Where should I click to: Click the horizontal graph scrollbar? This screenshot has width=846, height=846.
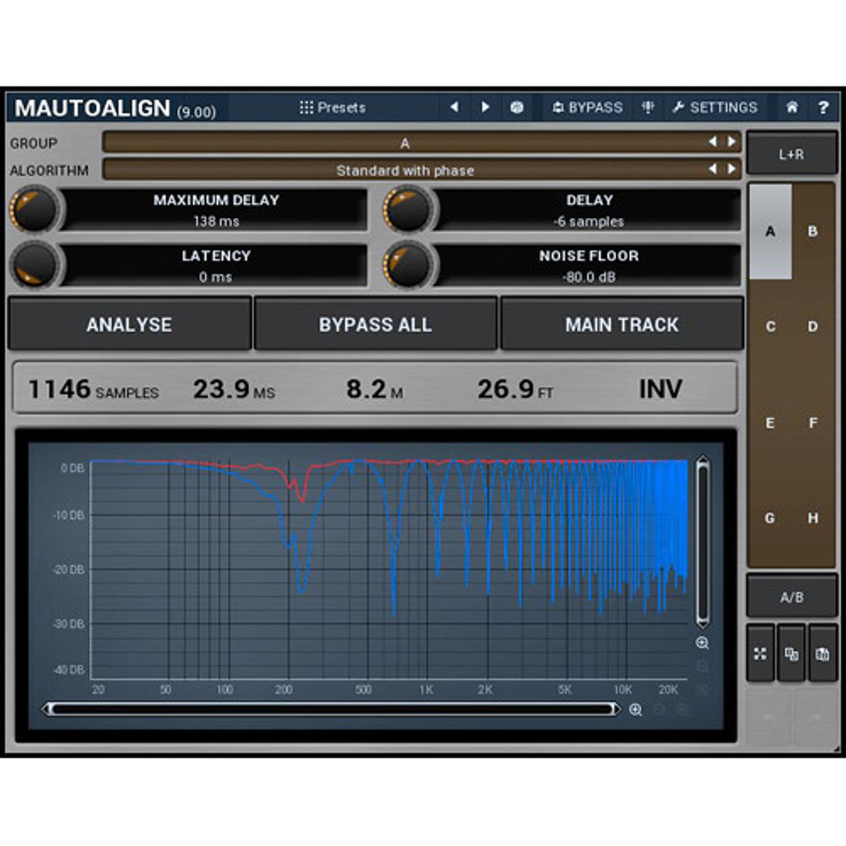click(331, 709)
